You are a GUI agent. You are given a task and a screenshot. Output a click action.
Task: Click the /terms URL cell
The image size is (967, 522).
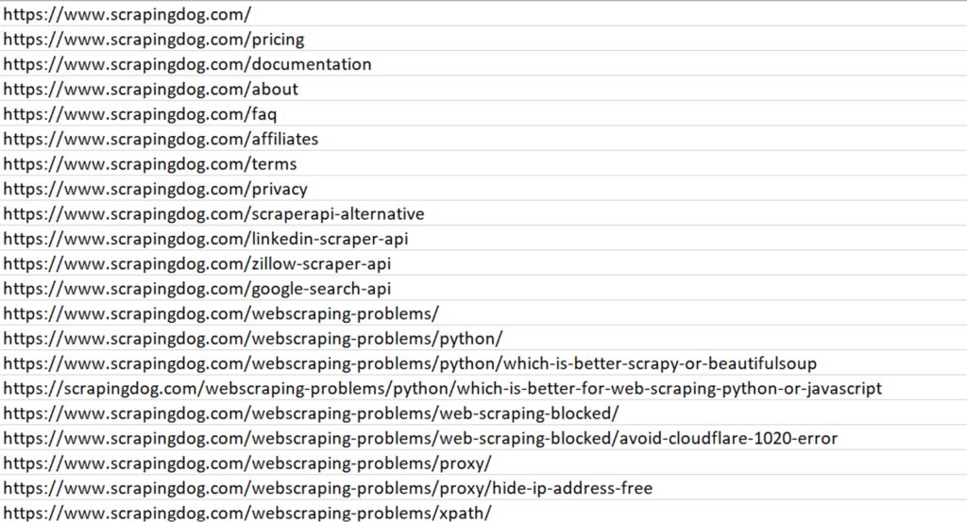(150, 164)
